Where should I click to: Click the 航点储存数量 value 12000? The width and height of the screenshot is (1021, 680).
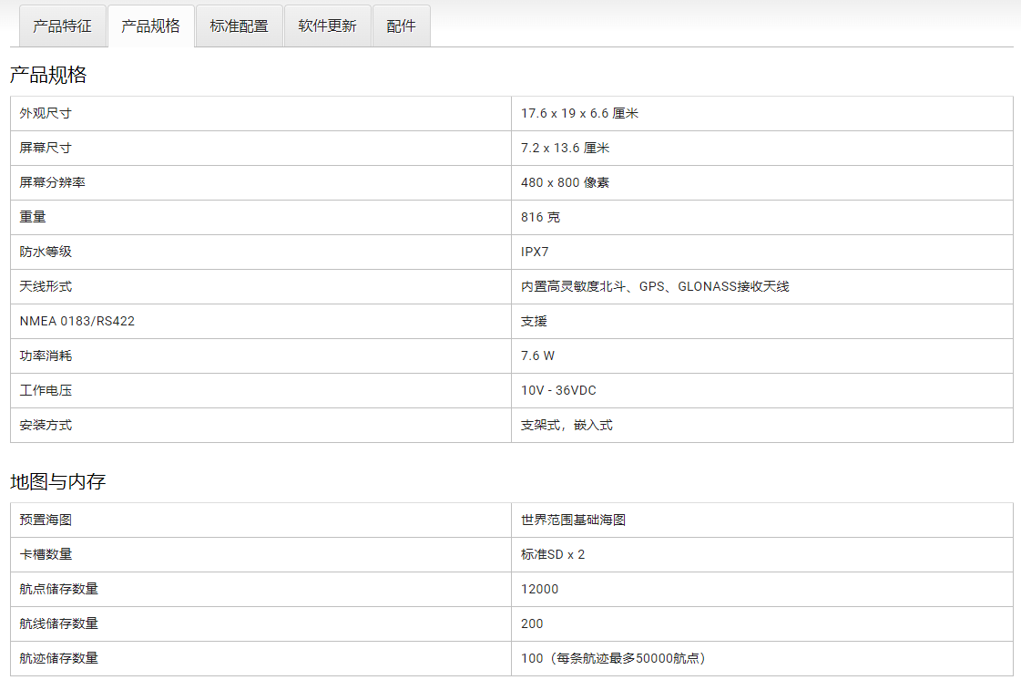coord(539,590)
